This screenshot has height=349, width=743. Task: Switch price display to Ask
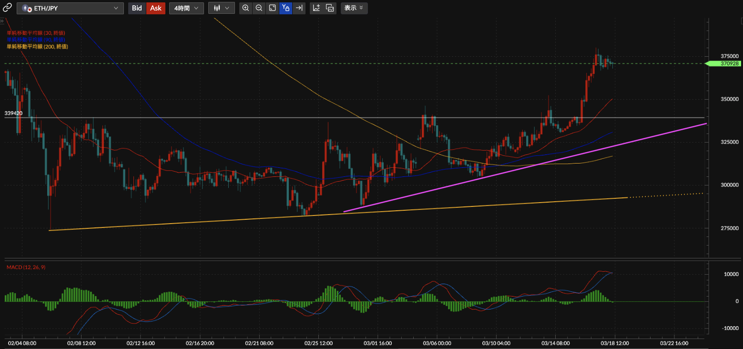coord(156,8)
